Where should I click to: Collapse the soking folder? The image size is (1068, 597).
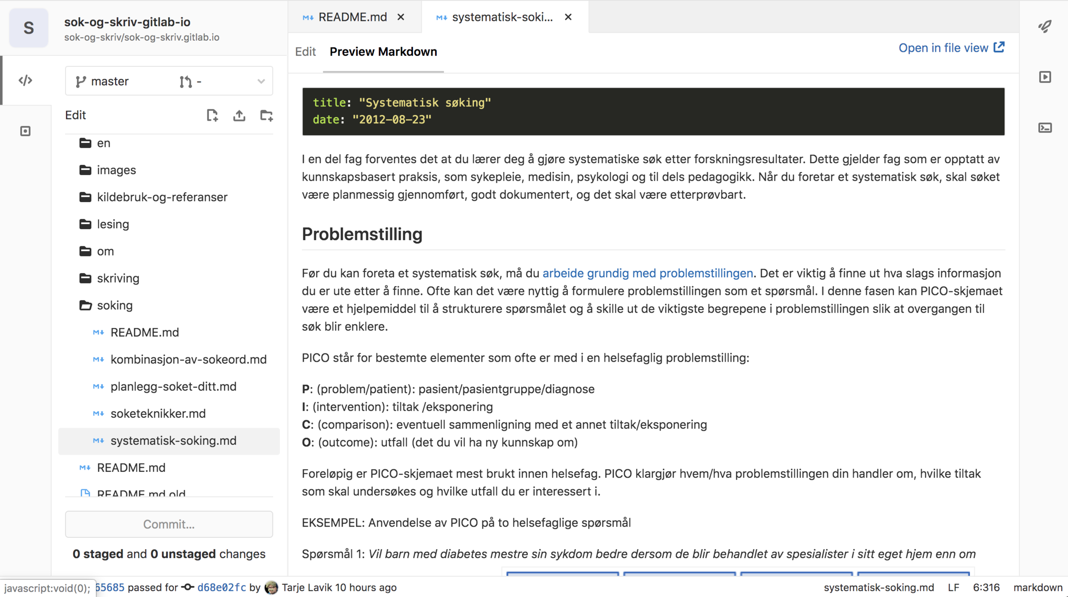click(115, 306)
